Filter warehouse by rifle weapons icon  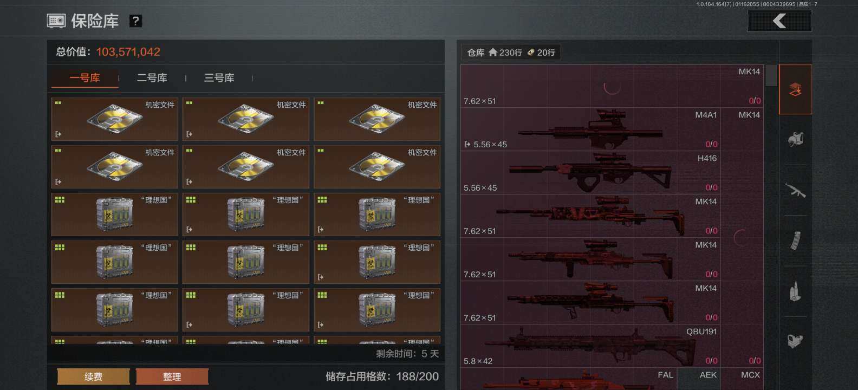[x=795, y=190]
